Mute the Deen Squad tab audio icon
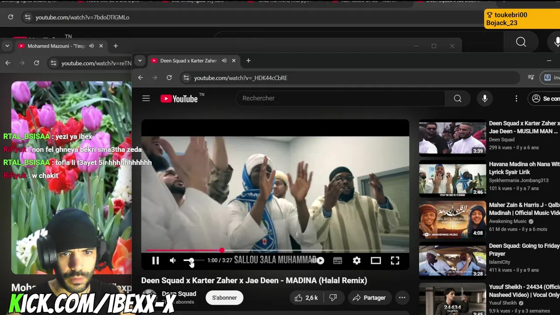 [224, 61]
